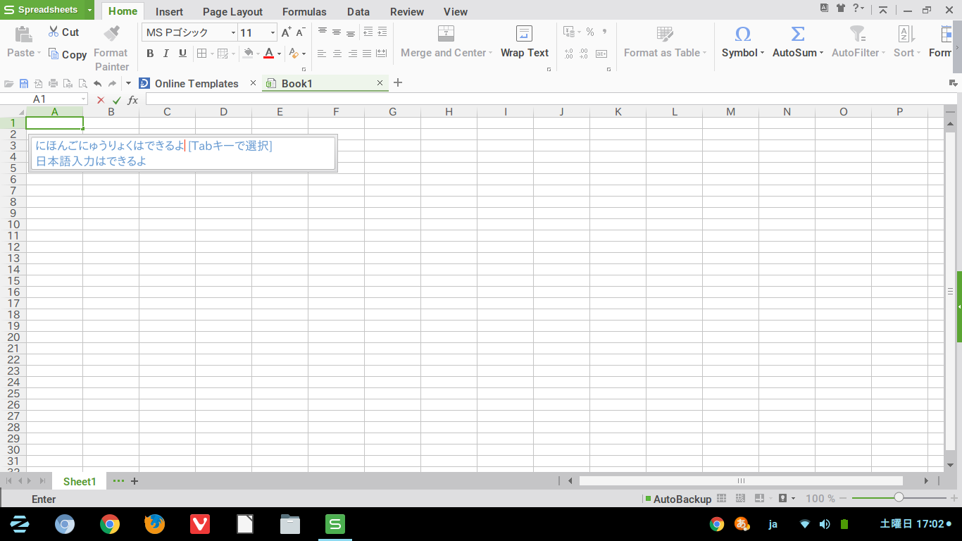Click the undo arrow in quick access toolbar
The height and width of the screenshot is (541, 962).
click(x=98, y=83)
